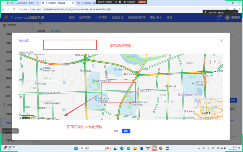This screenshot has height=152, width=243.
Task: Open the notification bell in the header
Action: point(218,18)
